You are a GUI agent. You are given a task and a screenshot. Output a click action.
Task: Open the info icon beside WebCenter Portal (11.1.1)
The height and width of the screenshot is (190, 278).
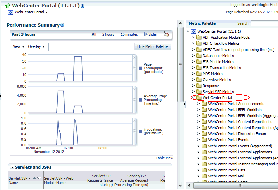83,6
